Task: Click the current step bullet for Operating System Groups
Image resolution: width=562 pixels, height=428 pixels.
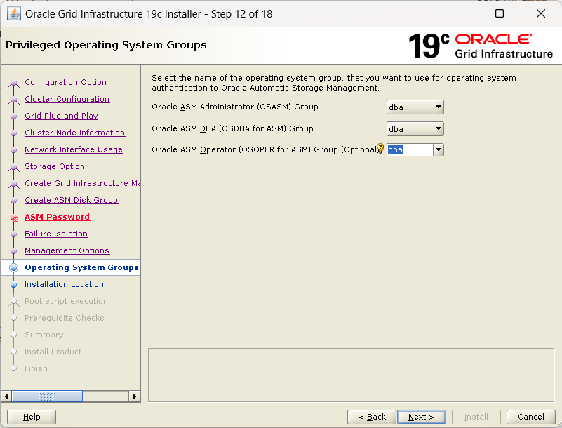Action: coord(13,267)
